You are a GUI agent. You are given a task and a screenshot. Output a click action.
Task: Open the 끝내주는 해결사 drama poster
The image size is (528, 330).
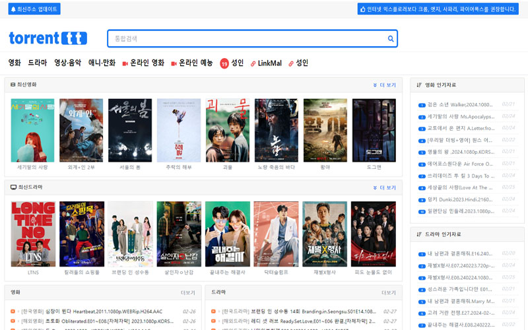228,234
